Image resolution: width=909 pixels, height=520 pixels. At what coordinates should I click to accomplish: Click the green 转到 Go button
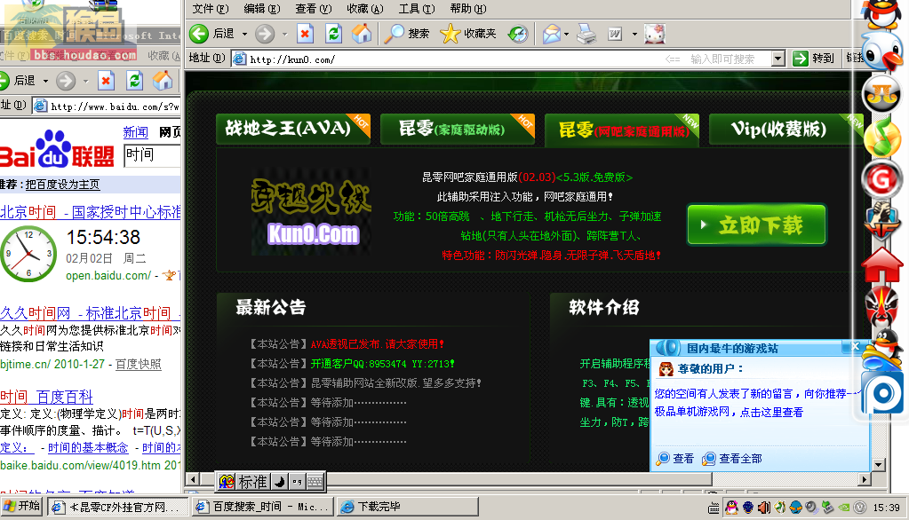[813, 59]
